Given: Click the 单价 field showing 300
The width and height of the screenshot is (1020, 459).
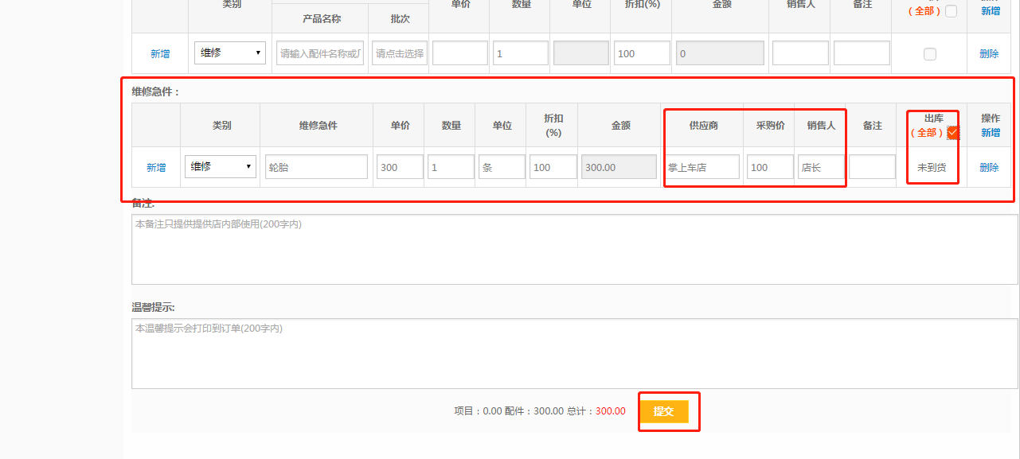Looking at the screenshot, I should click(400, 167).
